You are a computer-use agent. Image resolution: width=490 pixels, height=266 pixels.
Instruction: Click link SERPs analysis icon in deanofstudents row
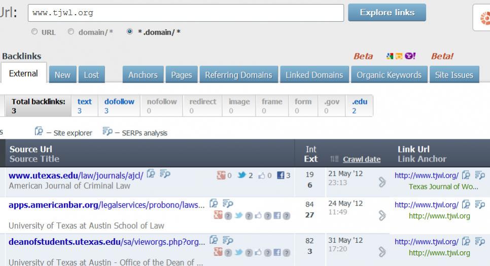(x=480, y=241)
